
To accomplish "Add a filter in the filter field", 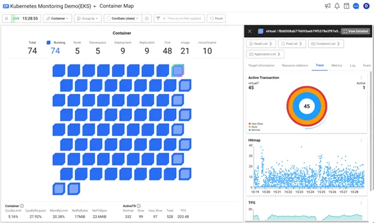I will pyautogui.click(x=182, y=19).
